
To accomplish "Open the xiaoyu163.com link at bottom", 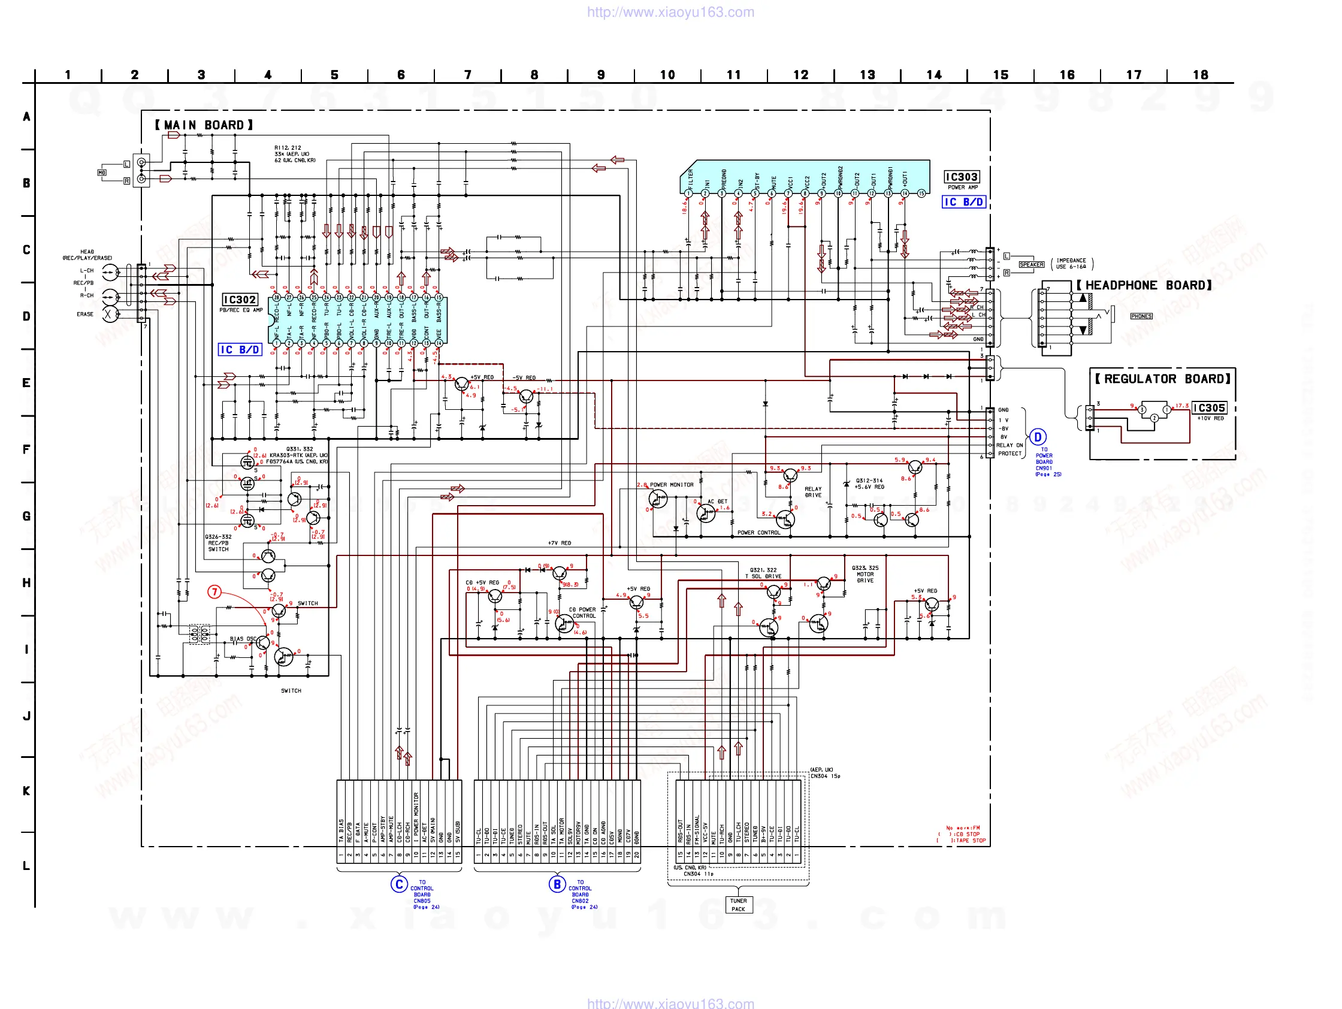I will pos(670,1003).
